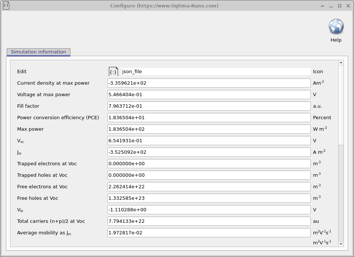The image size is (354, 257).
Task: Click the window icon in title bar
Action: [x=6, y=6]
